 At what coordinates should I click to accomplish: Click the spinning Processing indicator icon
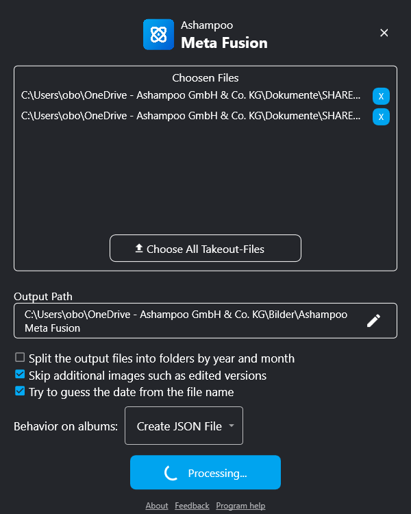point(170,473)
